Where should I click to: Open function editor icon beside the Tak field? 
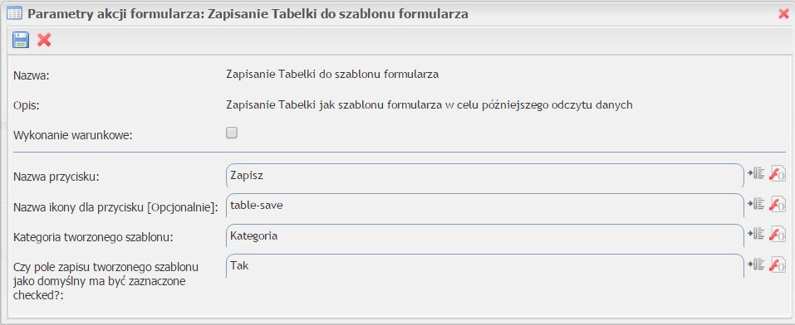(778, 264)
